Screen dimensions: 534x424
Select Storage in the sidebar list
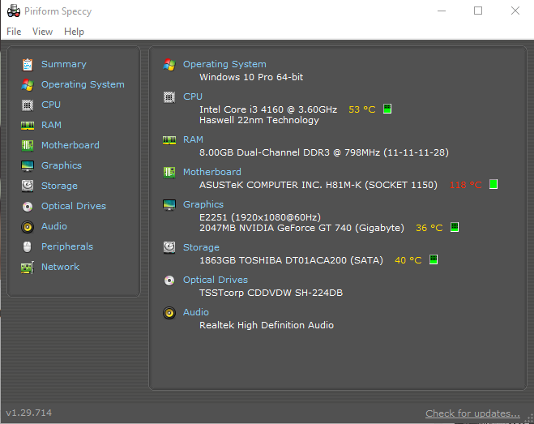(x=60, y=186)
